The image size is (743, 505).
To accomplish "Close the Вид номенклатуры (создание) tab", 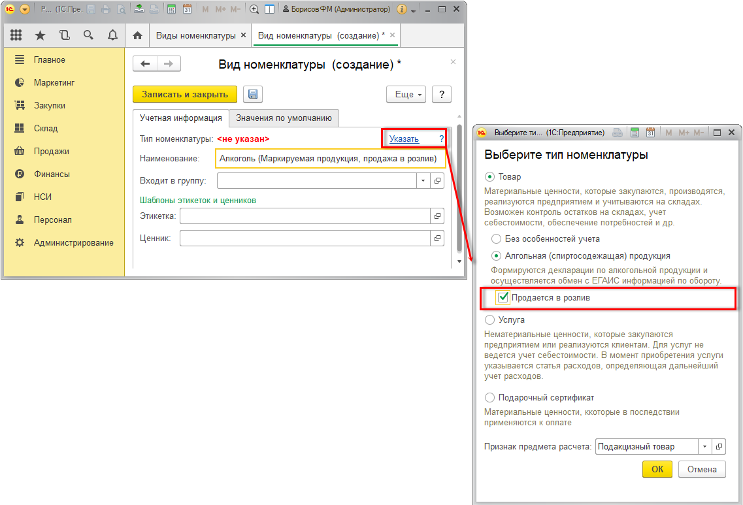I will click(x=392, y=35).
